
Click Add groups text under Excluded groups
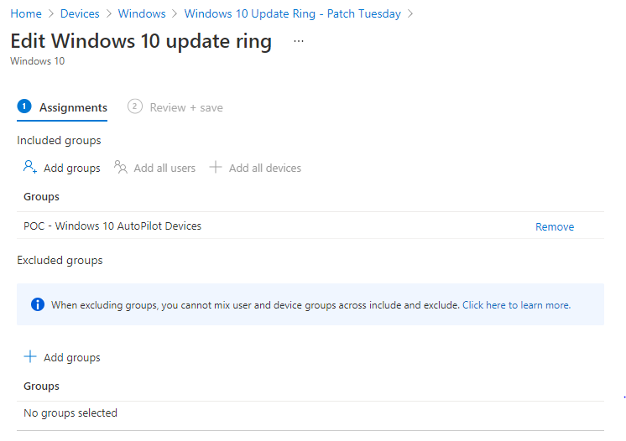[x=72, y=358]
